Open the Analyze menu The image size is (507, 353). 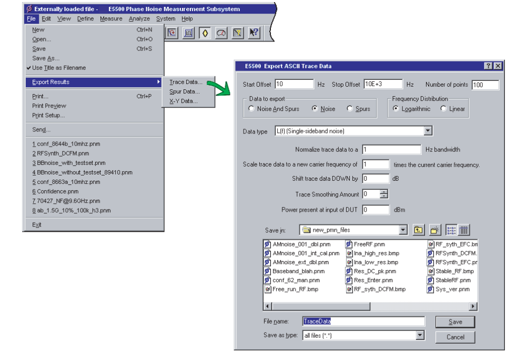(139, 19)
